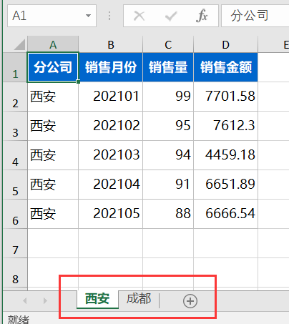
Task: Click the 销售金额 header cell
Action: [226, 67]
